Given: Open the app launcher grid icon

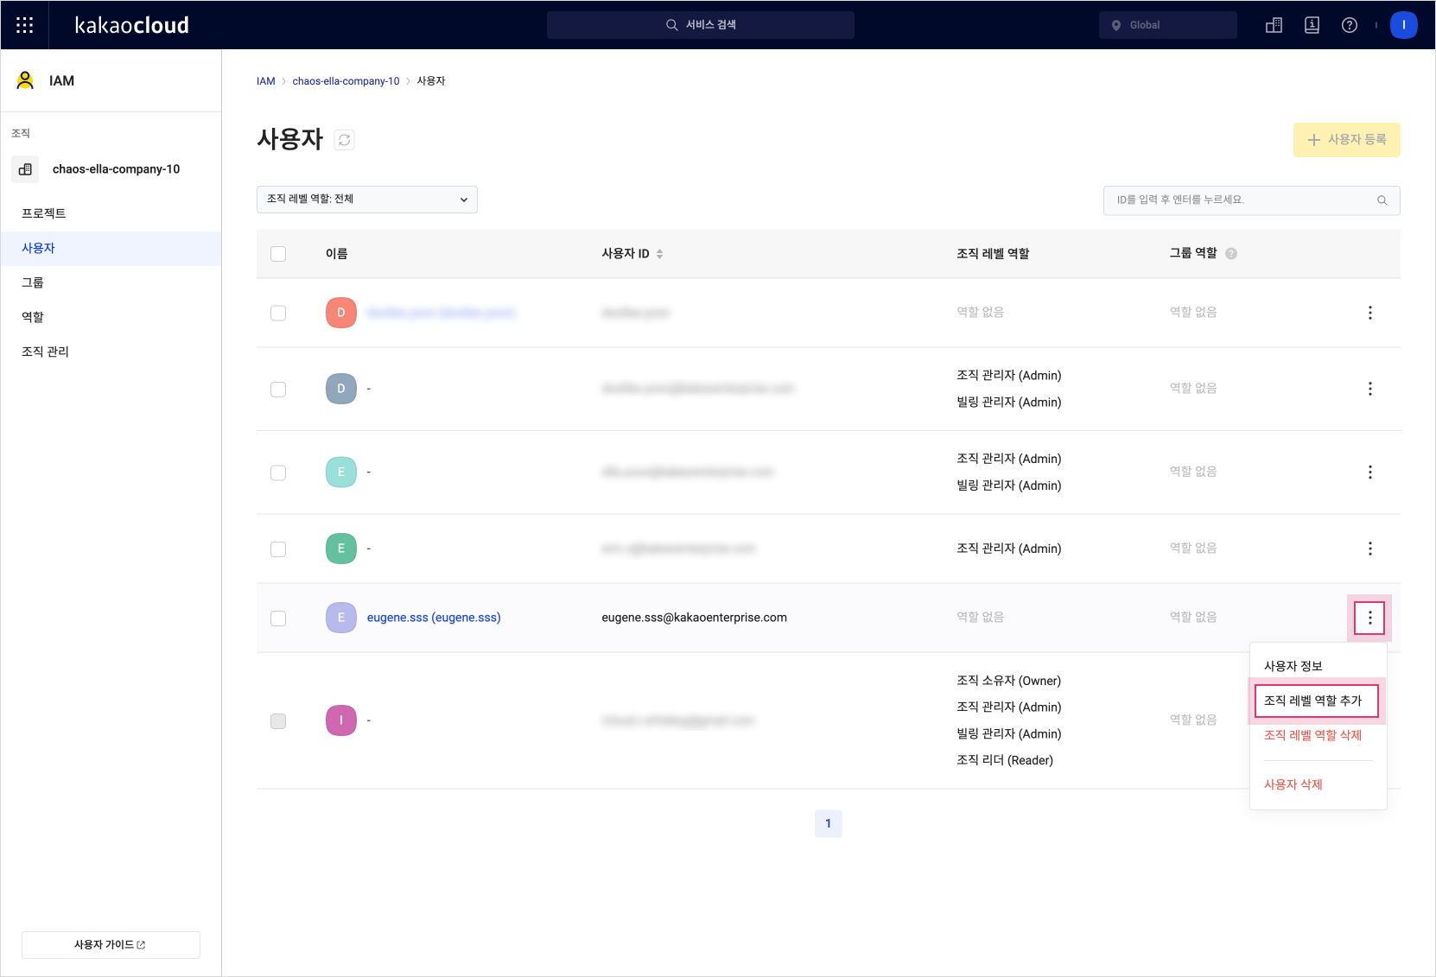Looking at the screenshot, I should coord(25,25).
